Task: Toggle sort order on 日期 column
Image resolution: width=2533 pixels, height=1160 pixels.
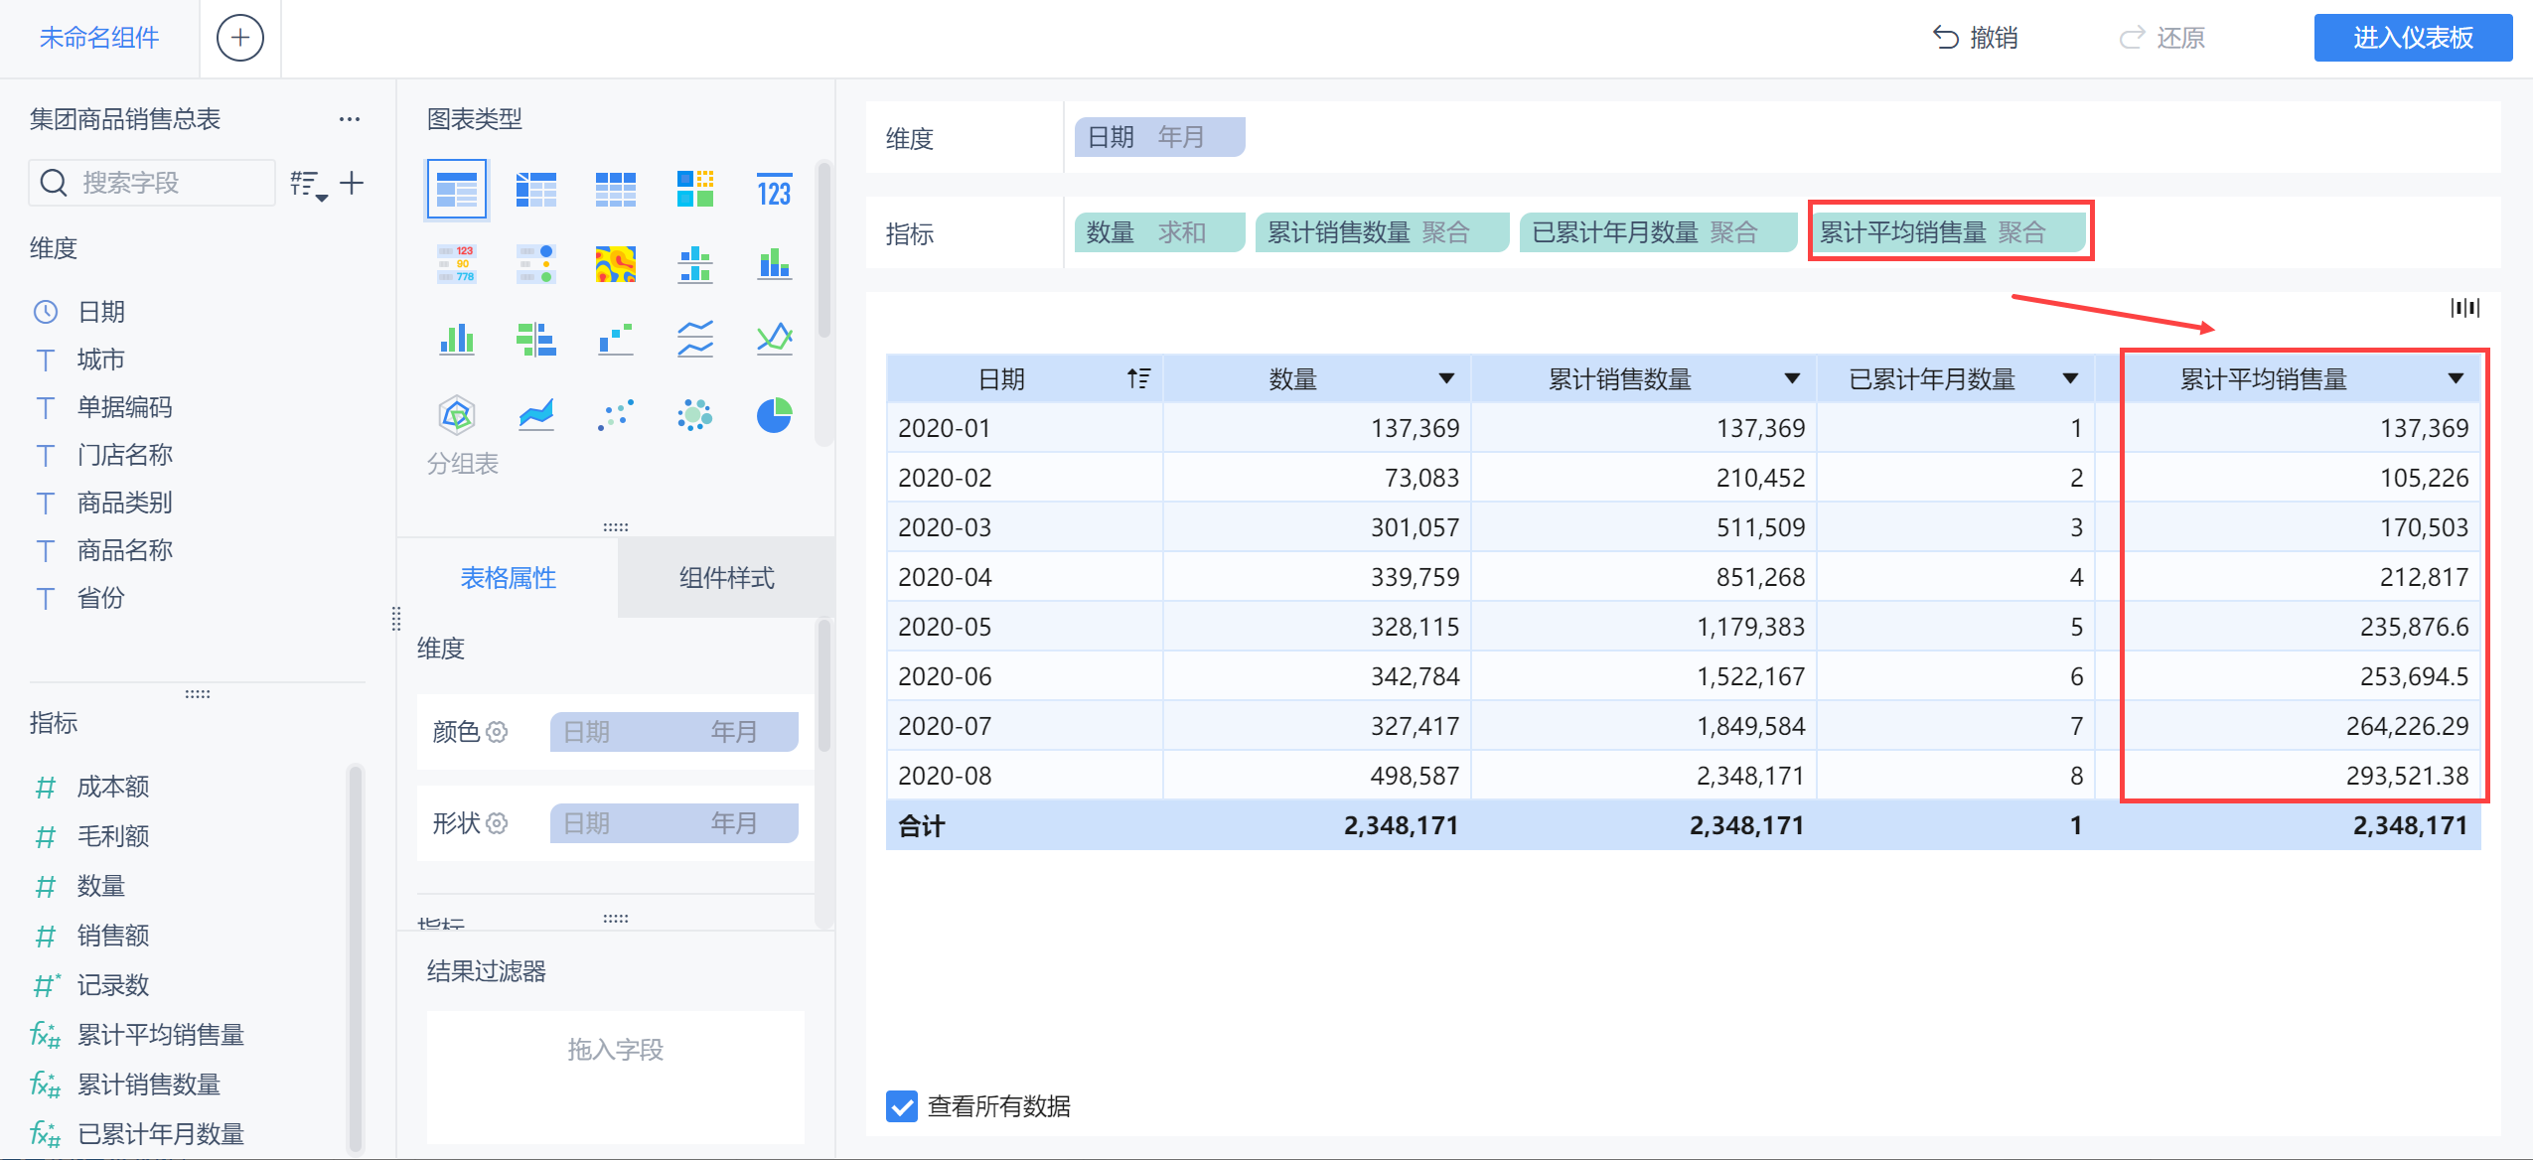Action: click(x=1138, y=378)
